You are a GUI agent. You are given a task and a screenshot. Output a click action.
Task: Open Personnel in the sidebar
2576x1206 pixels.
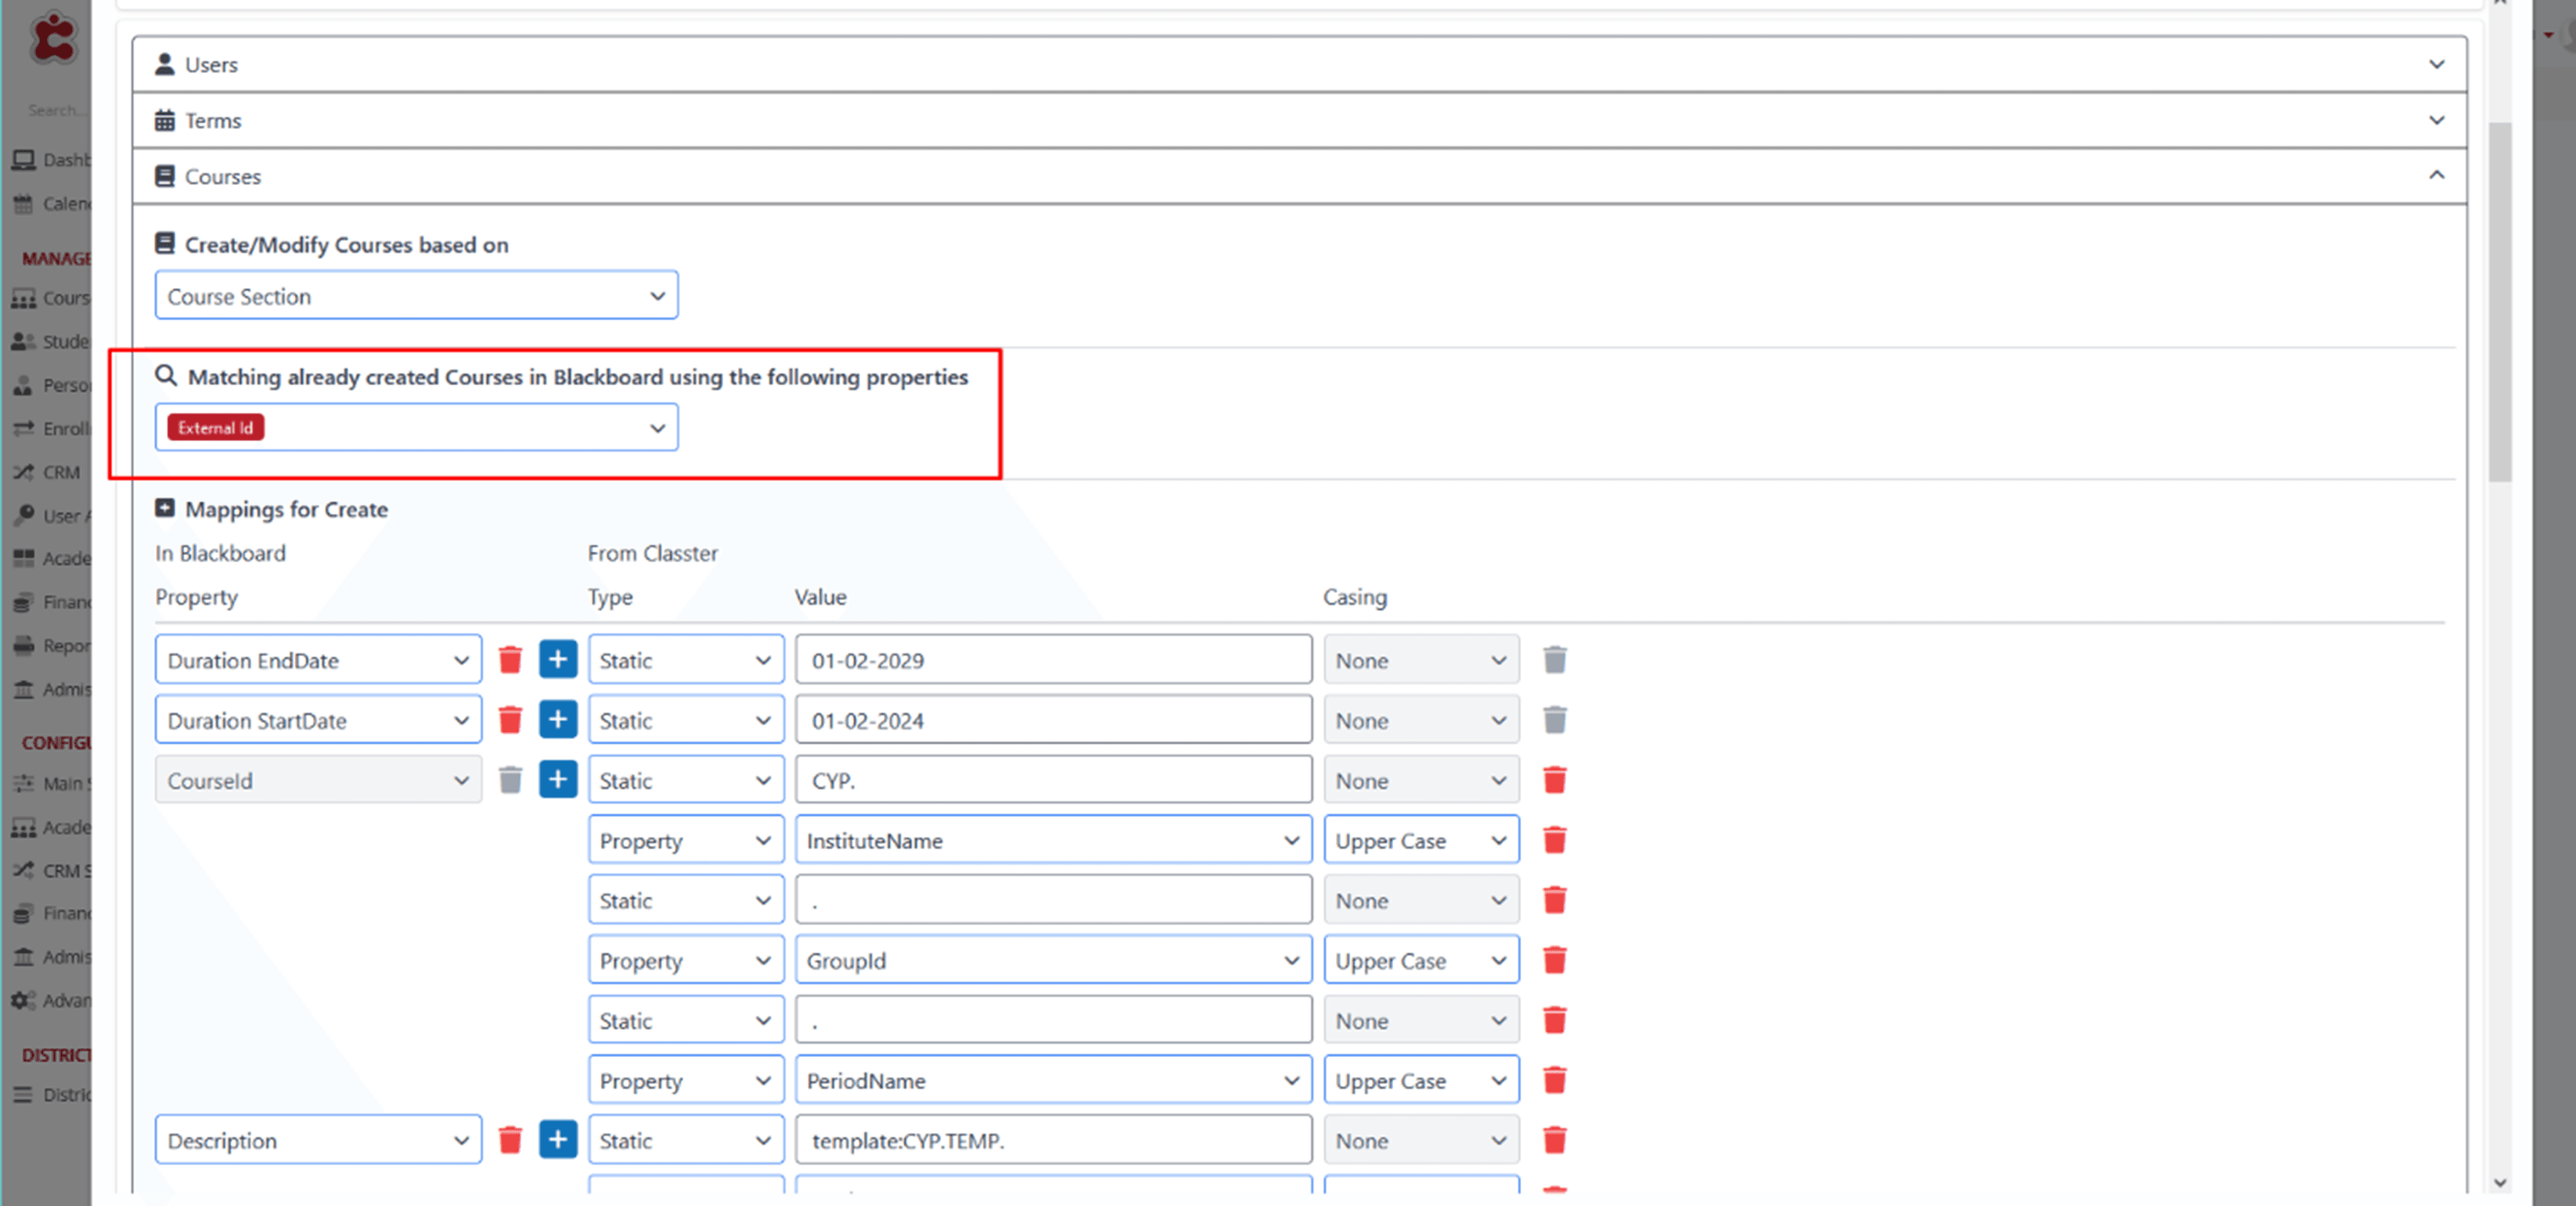(x=51, y=385)
